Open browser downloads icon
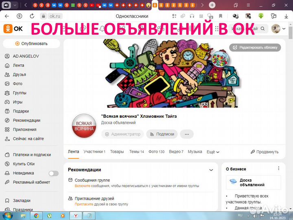The height and width of the screenshot is (220, 293). click(286, 16)
